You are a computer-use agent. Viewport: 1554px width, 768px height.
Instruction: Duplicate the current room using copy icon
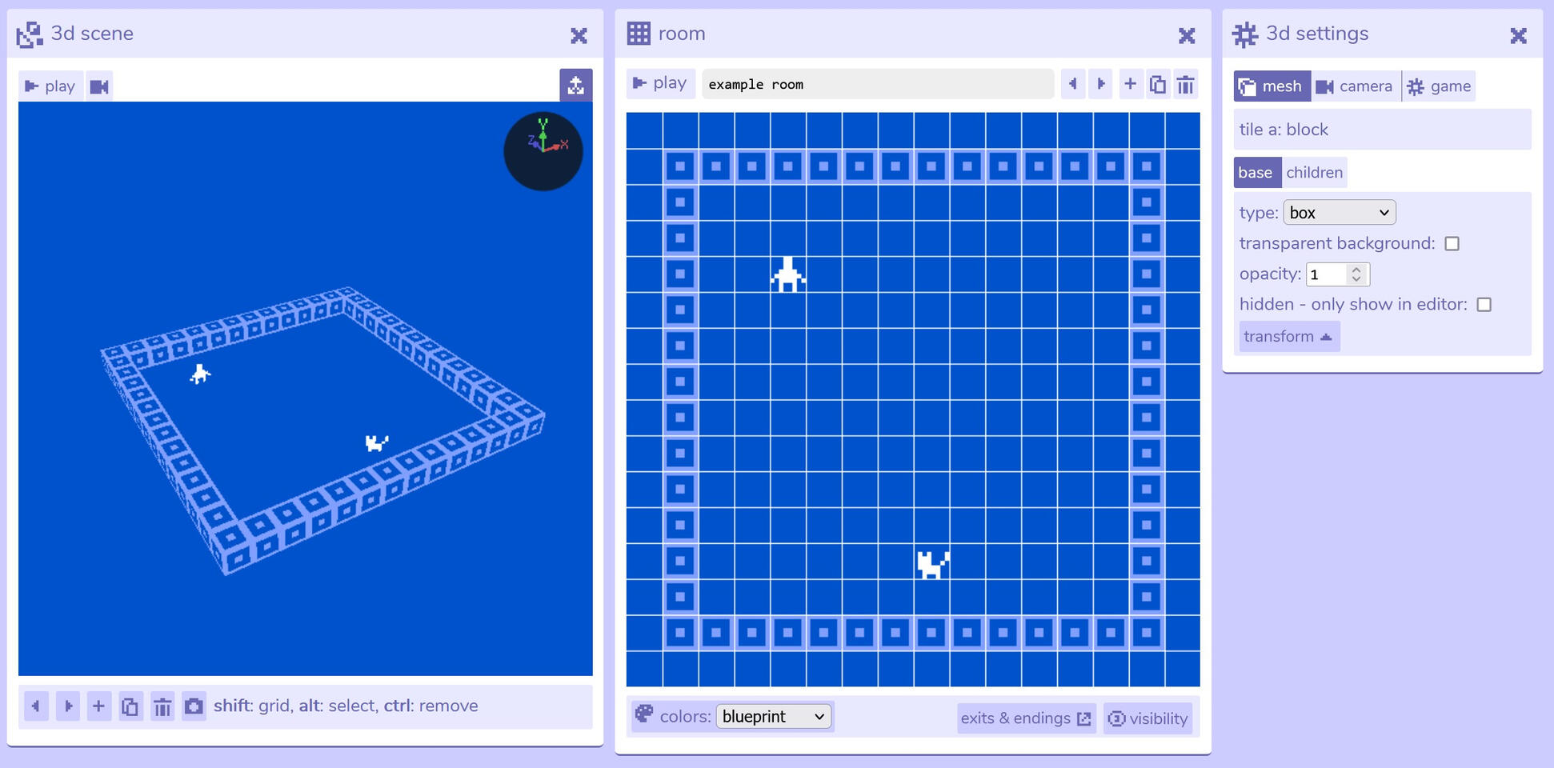coord(1158,83)
